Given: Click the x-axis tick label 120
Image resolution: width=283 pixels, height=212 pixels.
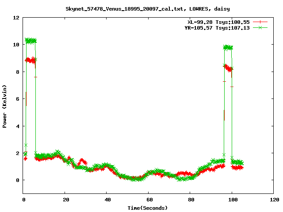Looking at the screenshot, I should [x=275, y=200].
